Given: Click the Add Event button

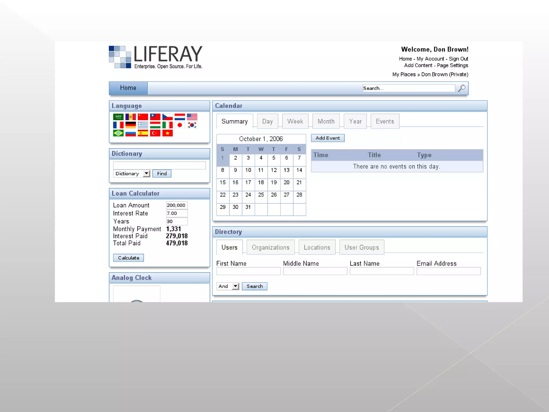Looking at the screenshot, I should (x=328, y=138).
